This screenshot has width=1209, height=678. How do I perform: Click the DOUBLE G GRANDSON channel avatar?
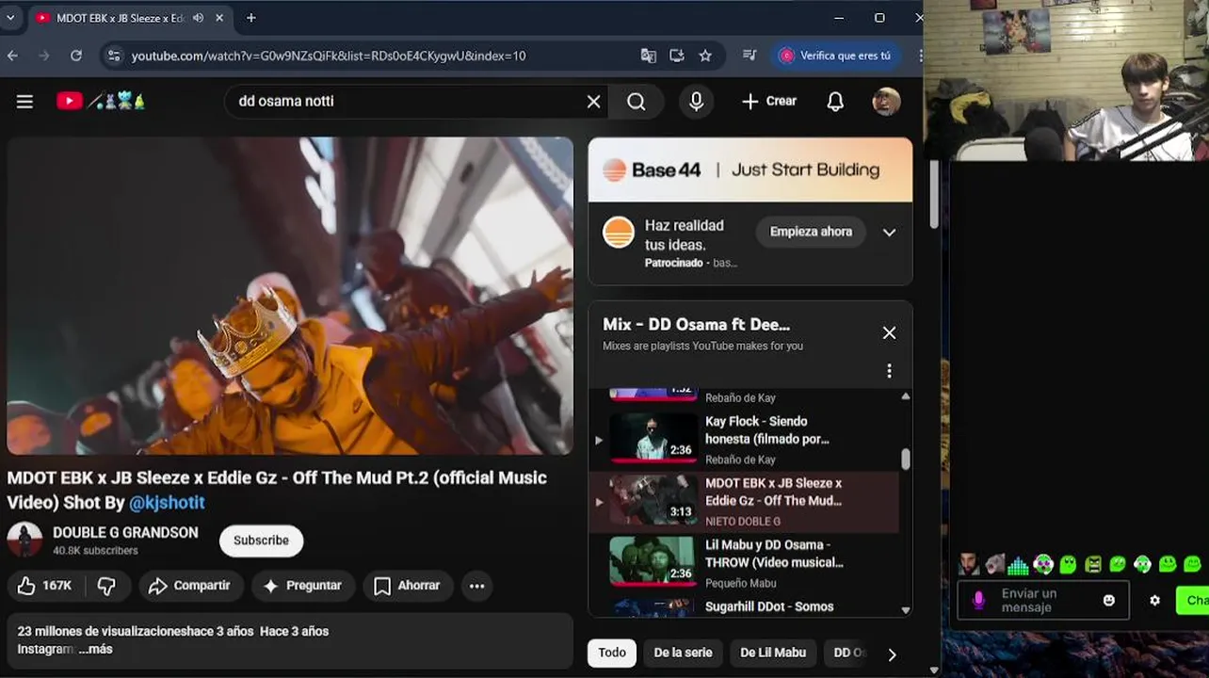coord(24,540)
